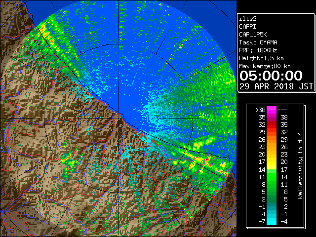
Task: Select the ilts2 label
Action: (248, 19)
